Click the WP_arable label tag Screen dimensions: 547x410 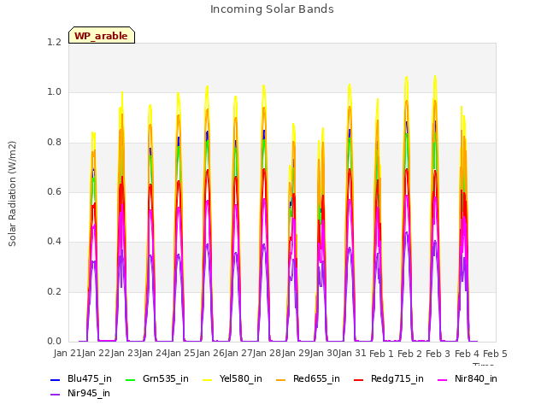pos(102,35)
